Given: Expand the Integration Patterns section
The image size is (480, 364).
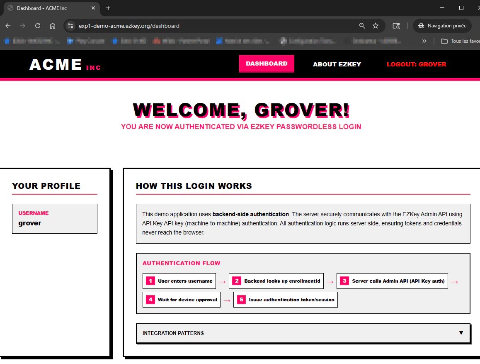Looking at the screenshot, I should coord(303,333).
